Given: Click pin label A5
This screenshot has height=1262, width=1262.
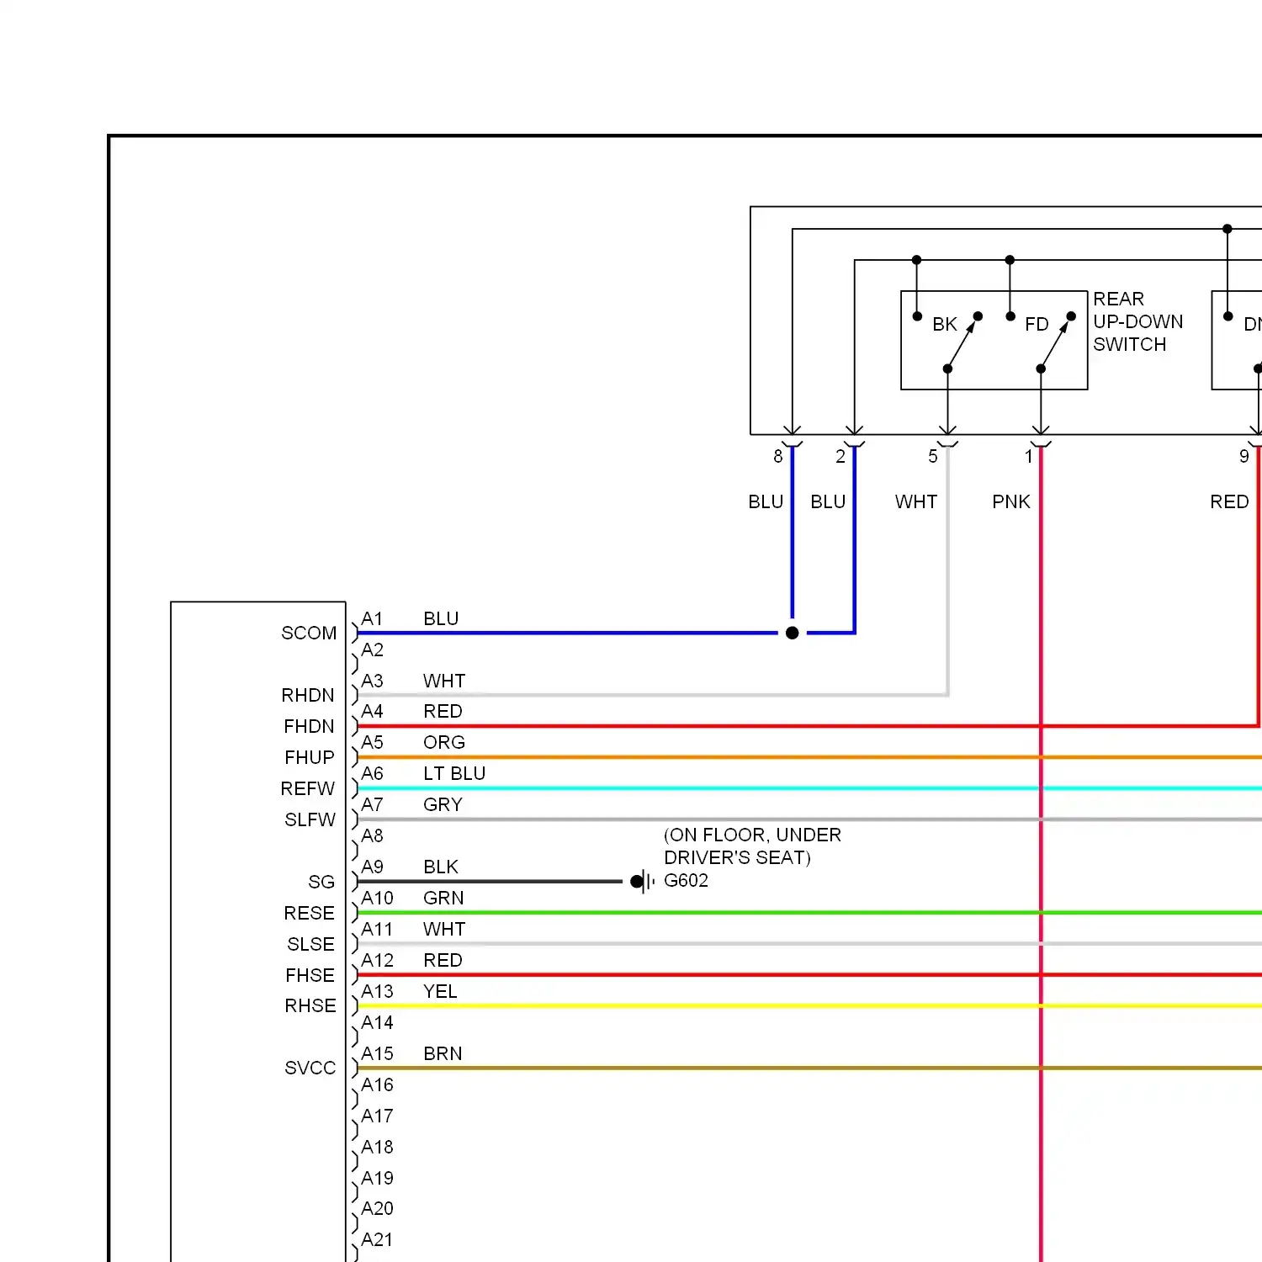Looking at the screenshot, I should coord(372,742).
